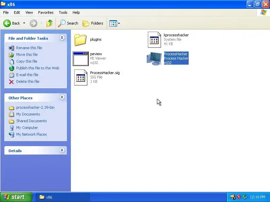Click the processhacker-2.39-bin folder icon

[11, 108]
